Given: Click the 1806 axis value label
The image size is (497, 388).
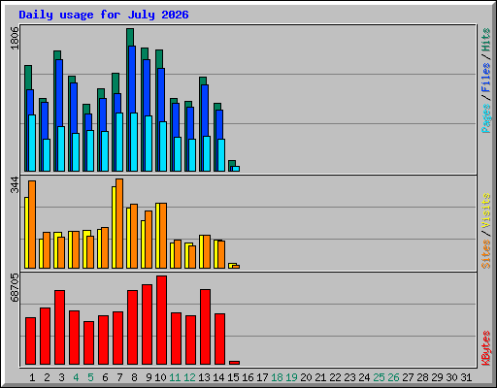Looking at the screenshot, I should click(x=15, y=38).
